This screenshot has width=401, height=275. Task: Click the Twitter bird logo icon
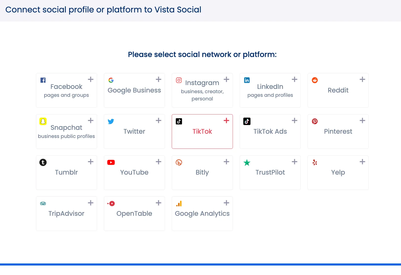click(111, 121)
